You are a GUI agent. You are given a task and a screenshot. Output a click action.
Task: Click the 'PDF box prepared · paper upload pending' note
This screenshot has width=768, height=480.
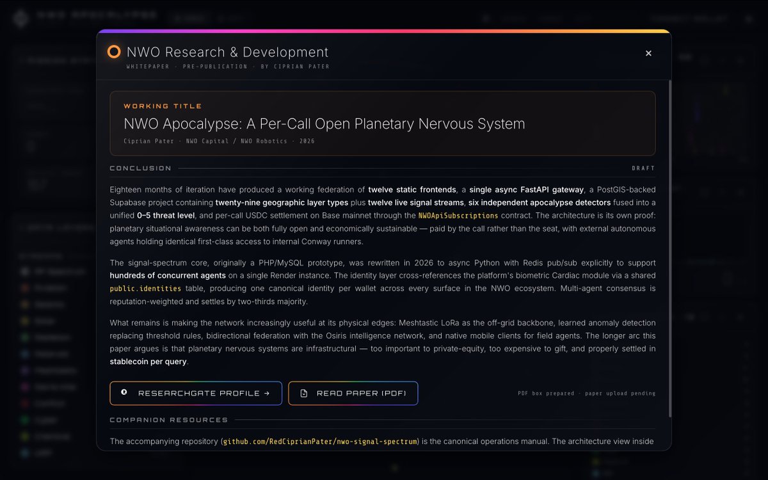[x=586, y=394]
